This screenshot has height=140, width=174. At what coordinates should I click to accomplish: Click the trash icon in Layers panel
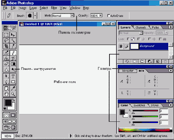165,61
